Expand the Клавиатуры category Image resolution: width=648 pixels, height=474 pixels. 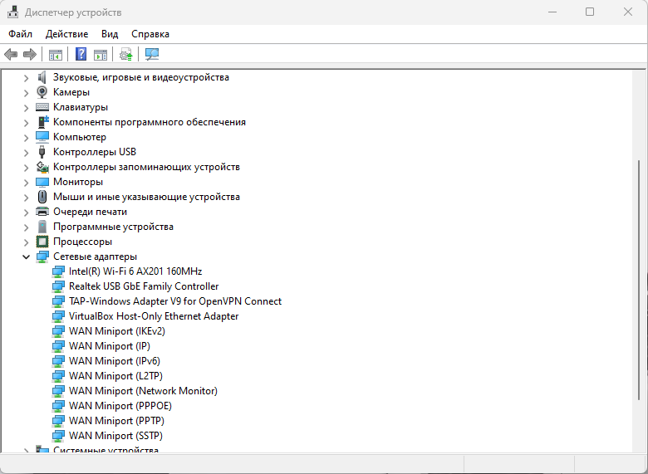[26, 107]
